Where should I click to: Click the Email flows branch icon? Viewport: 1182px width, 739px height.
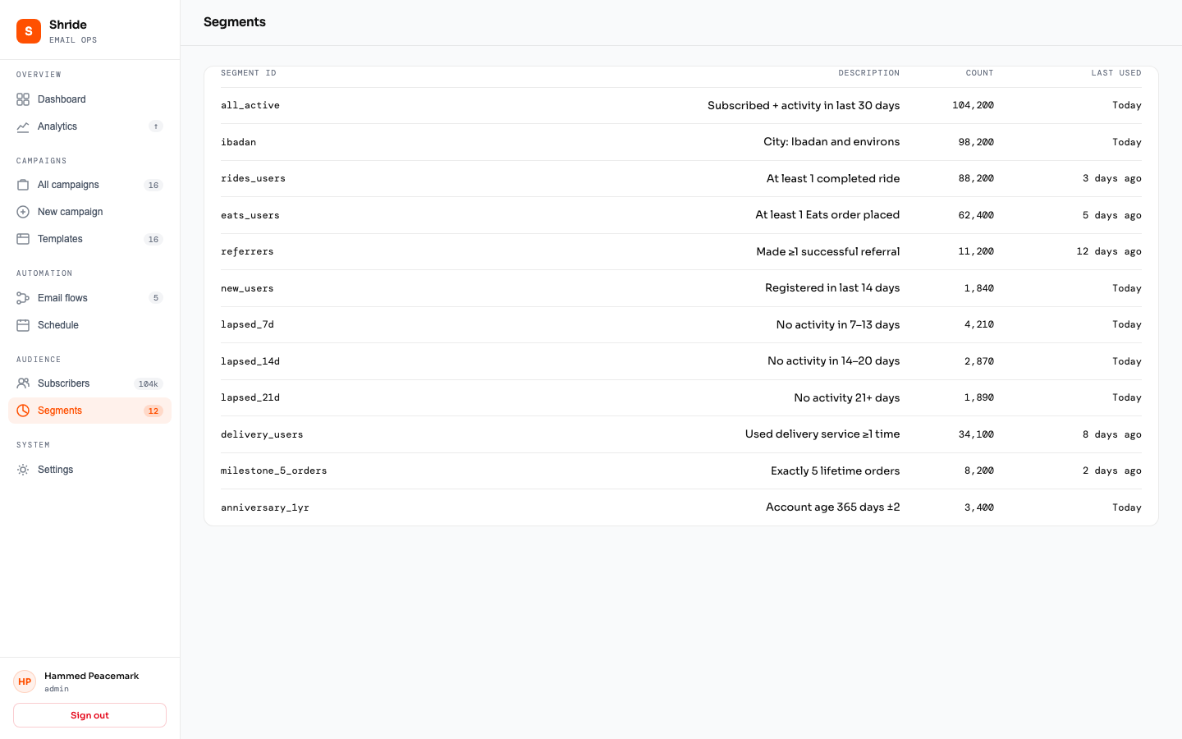tap(23, 298)
